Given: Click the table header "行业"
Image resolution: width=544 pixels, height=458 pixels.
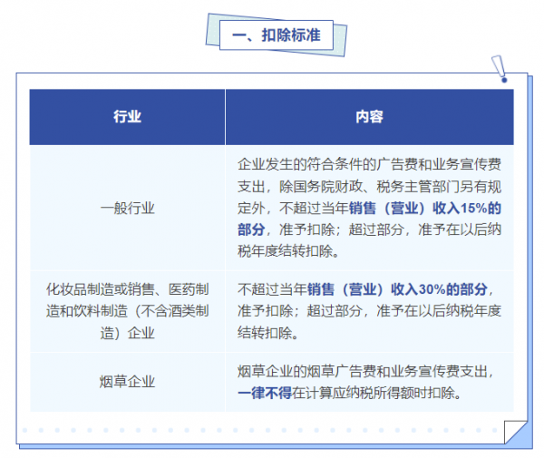Looking at the screenshot, I should [127, 117].
